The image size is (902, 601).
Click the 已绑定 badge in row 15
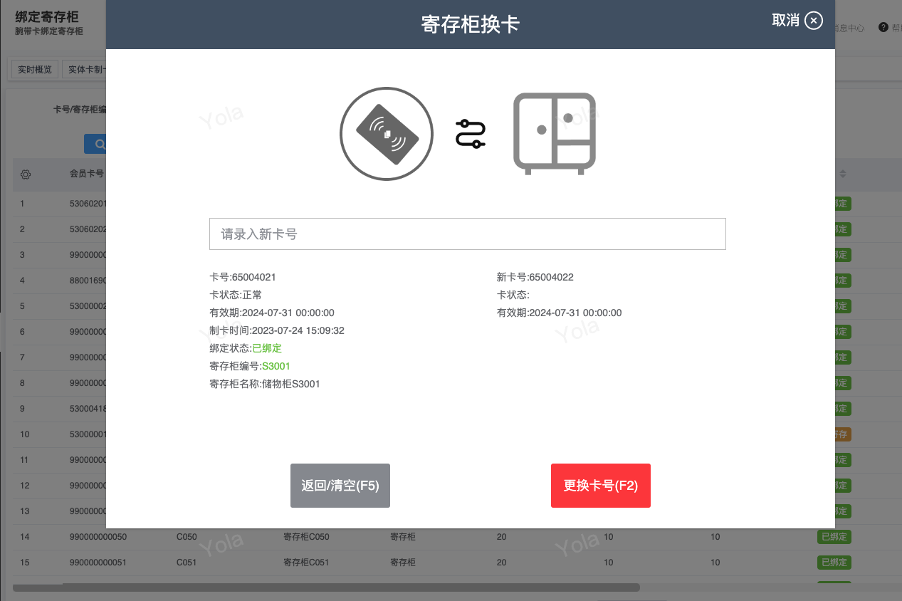[834, 563]
